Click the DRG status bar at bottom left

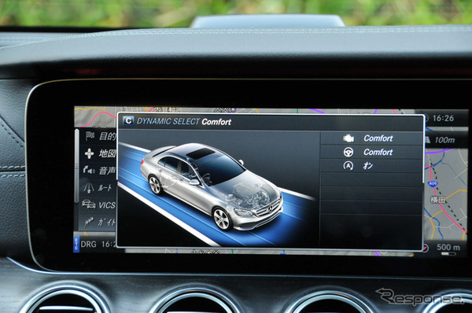tap(95, 244)
